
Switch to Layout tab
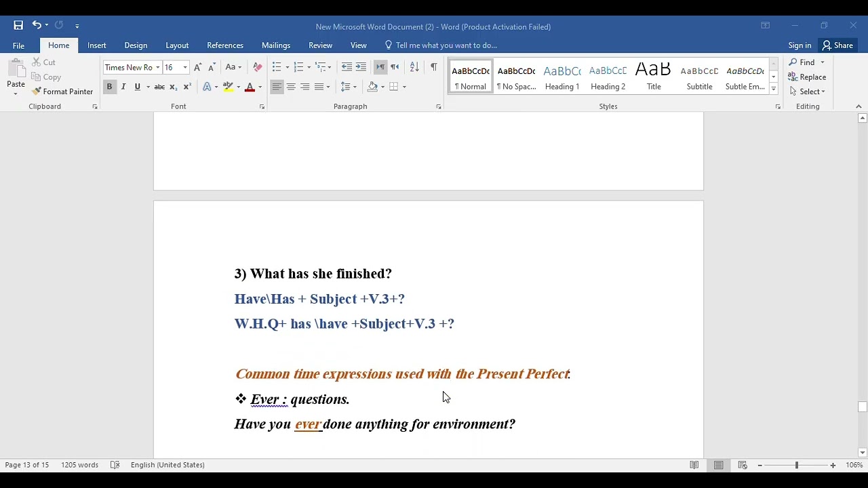pyautogui.click(x=177, y=45)
